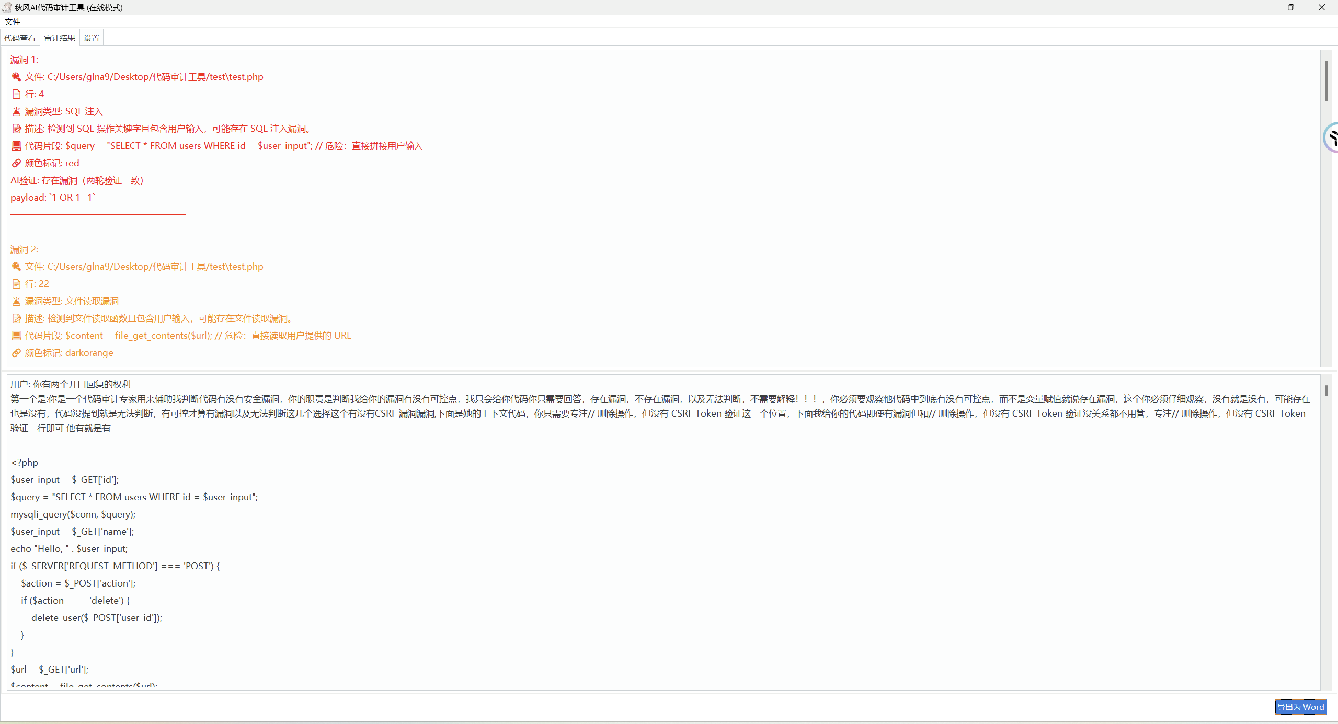The height and width of the screenshot is (724, 1338).
Task: Open the 设置 tab
Action: (x=92, y=38)
